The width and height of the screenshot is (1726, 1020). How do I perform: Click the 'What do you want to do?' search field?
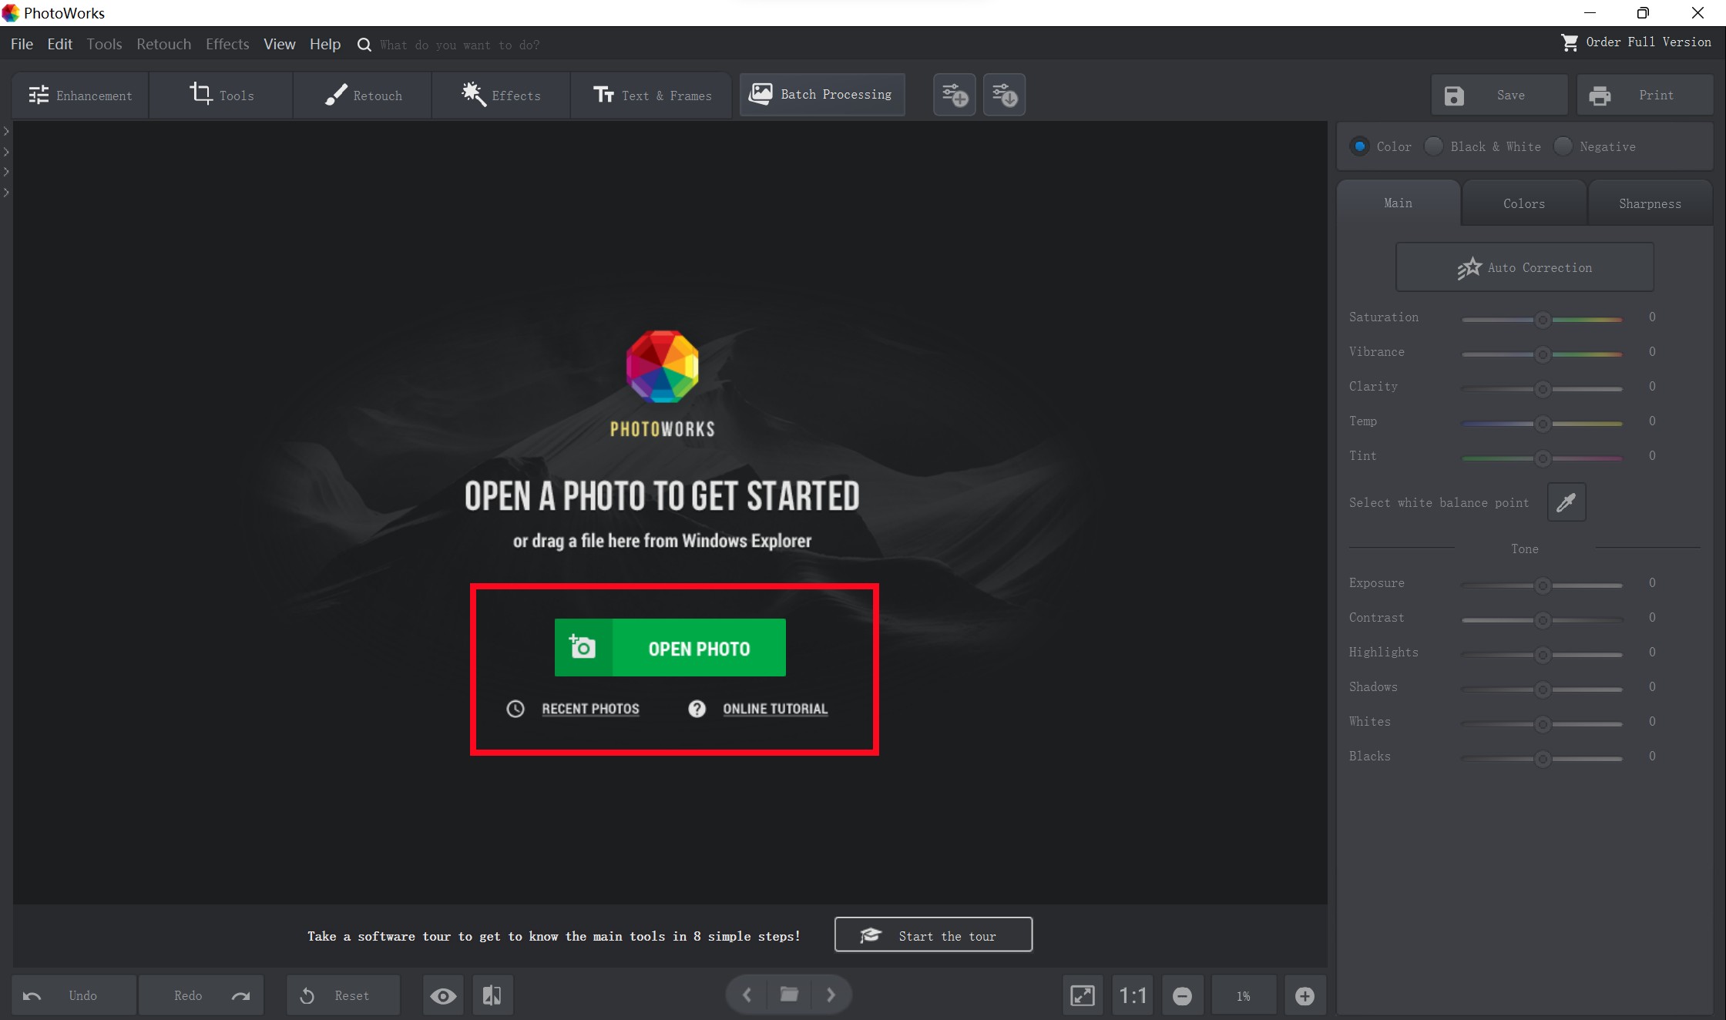(x=460, y=45)
